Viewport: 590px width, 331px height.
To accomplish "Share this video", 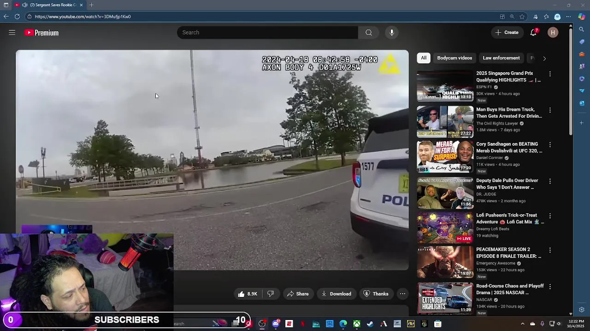I will tap(297, 294).
